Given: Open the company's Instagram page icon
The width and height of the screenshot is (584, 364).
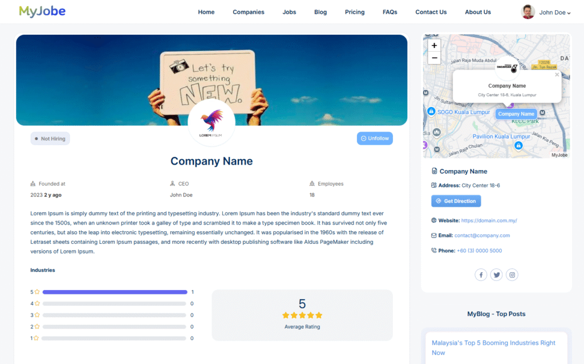Looking at the screenshot, I should pyautogui.click(x=512, y=275).
